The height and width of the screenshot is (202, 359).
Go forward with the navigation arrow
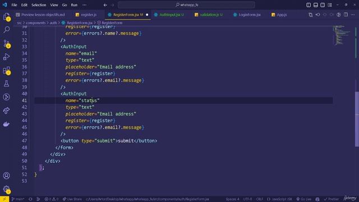point(112,5)
